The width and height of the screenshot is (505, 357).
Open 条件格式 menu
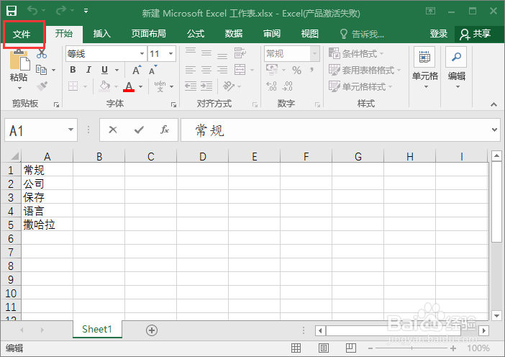point(357,53)
